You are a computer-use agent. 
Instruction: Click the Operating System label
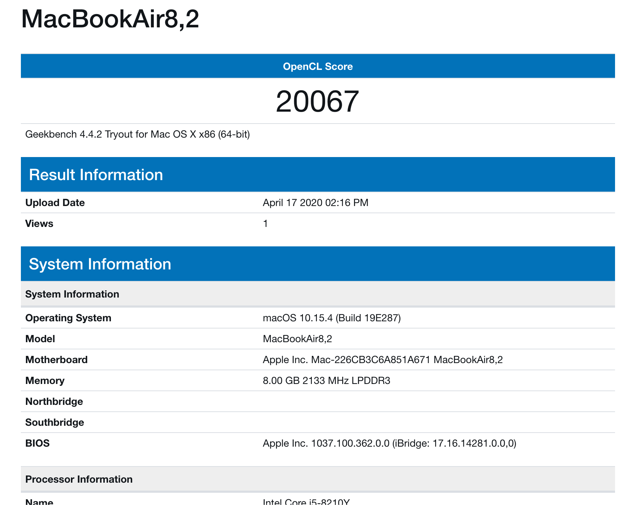(68, 318)
